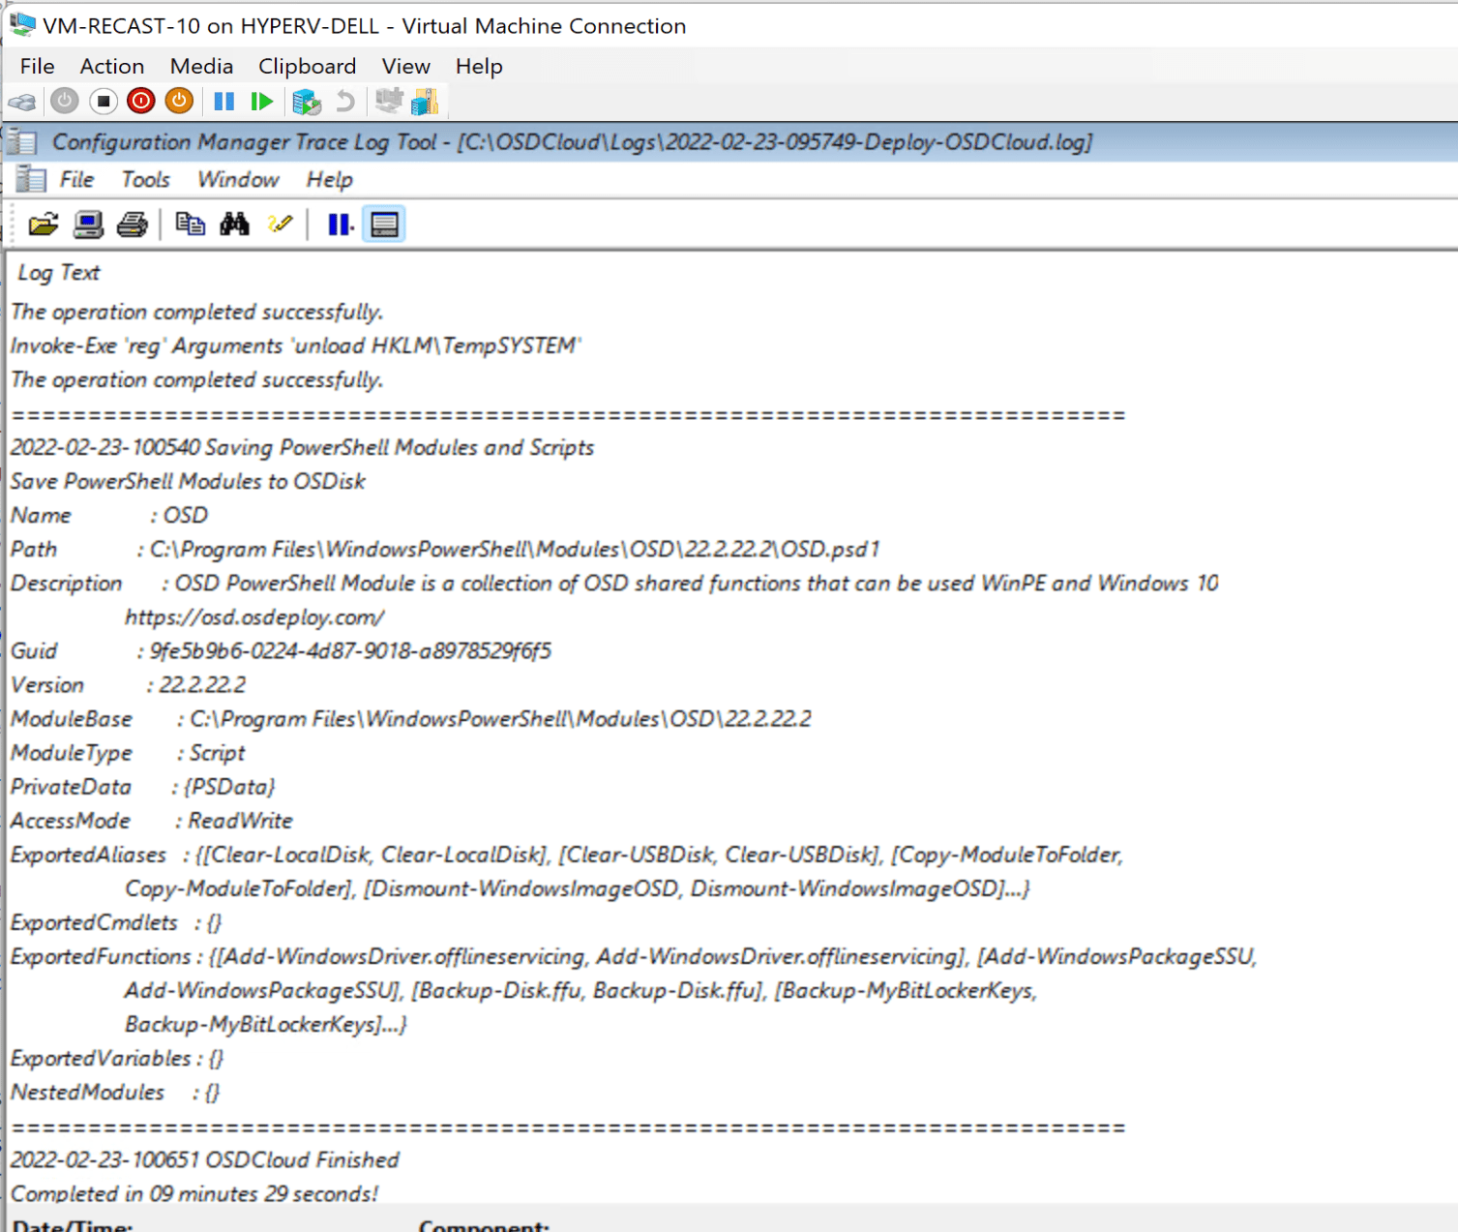Click Open on Server computer icon
Screen dimensions: 1458x1232
pos(88,225)
